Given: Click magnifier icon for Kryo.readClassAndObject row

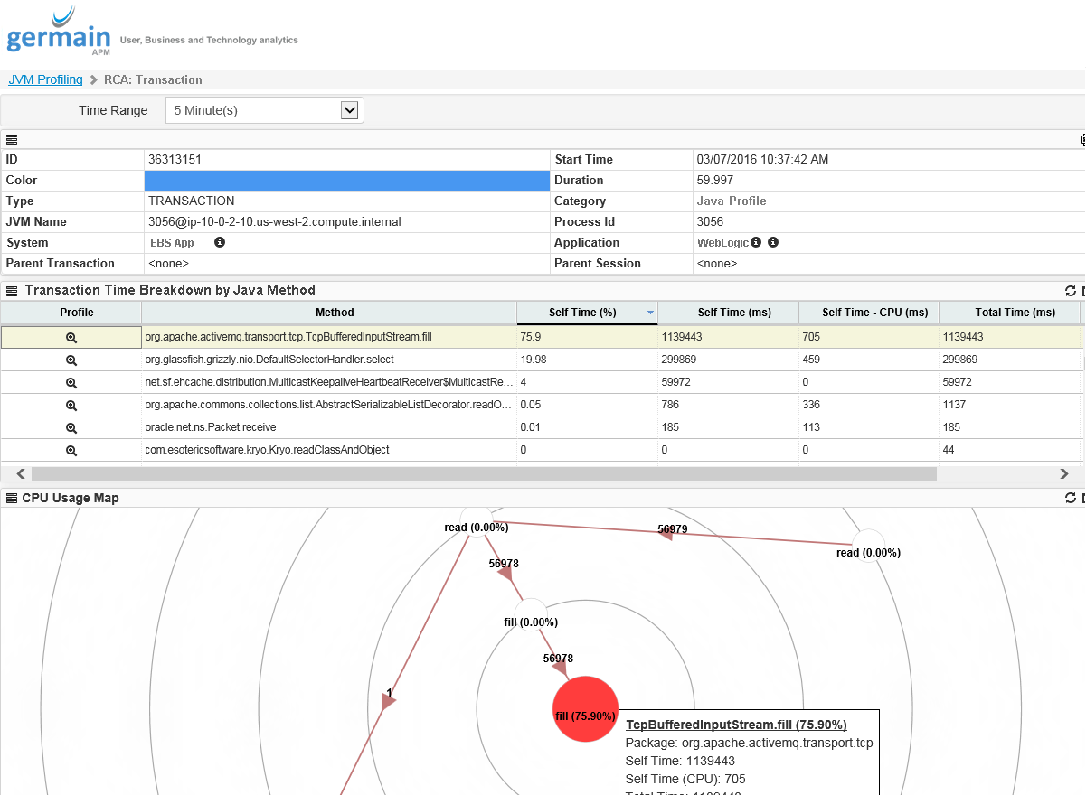Looking at the screenshot, I should 71,450.
